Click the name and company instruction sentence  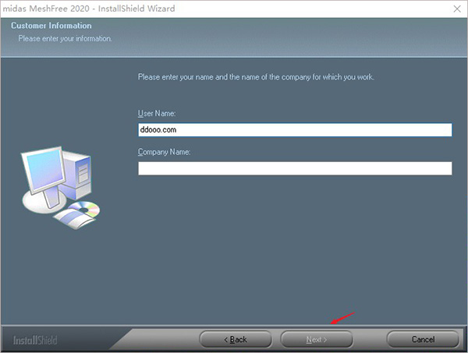[256, 77]
